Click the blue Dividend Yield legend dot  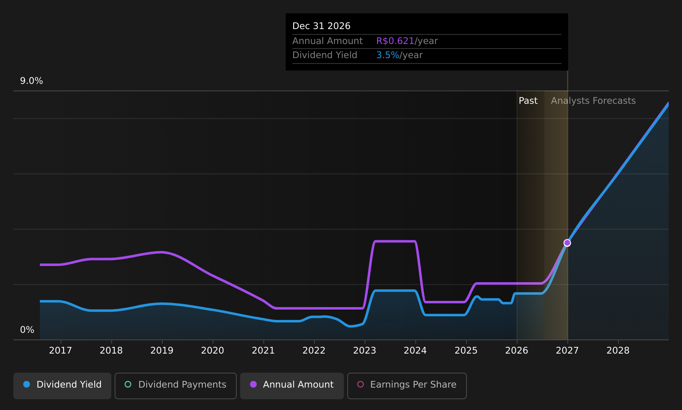point(27,384)
